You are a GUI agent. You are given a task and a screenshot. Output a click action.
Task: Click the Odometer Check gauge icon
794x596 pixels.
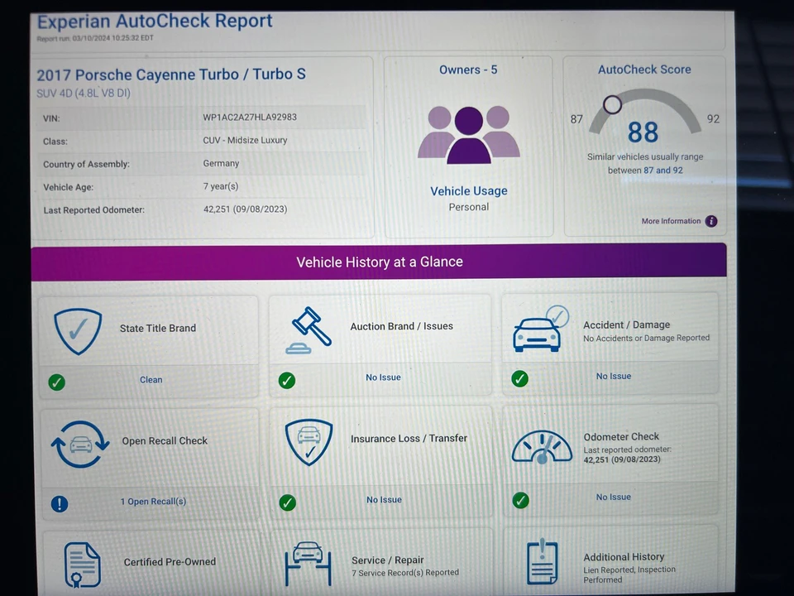542,448
